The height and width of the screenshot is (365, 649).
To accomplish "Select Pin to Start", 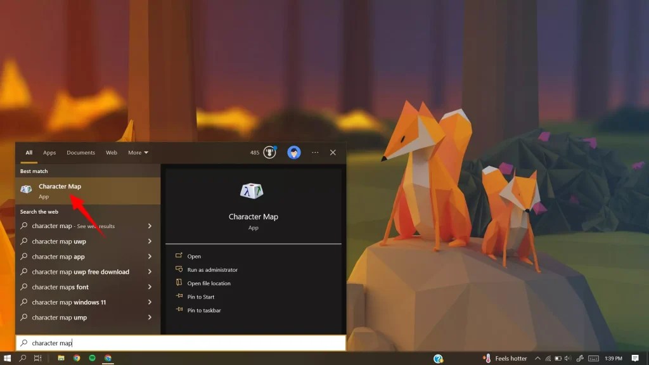I will click(201, 297).
